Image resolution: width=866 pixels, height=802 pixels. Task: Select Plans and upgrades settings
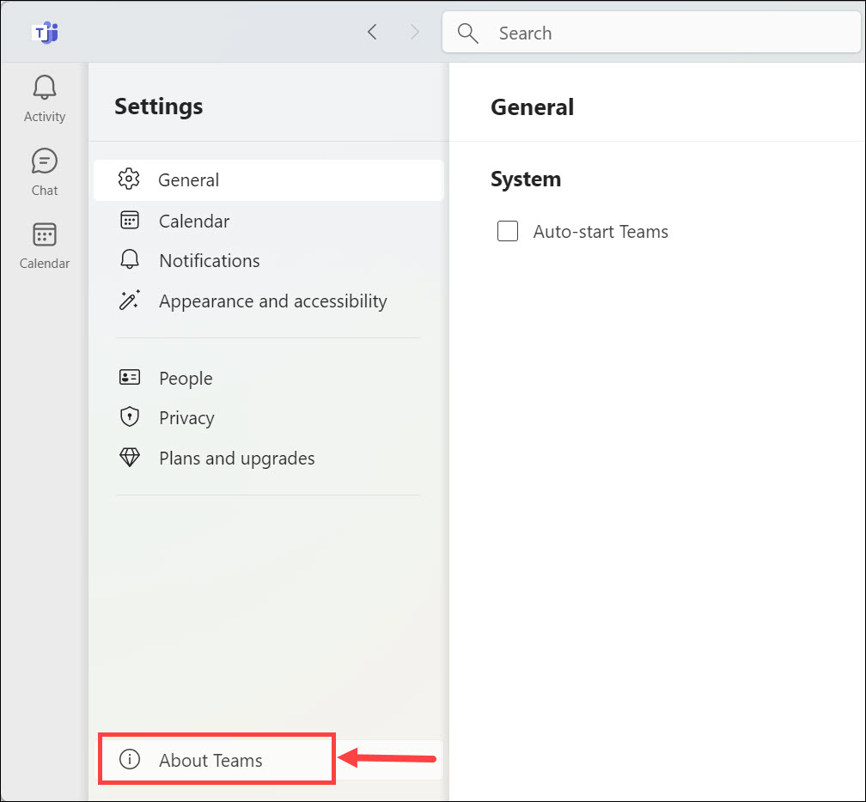(x=236, y=458)
